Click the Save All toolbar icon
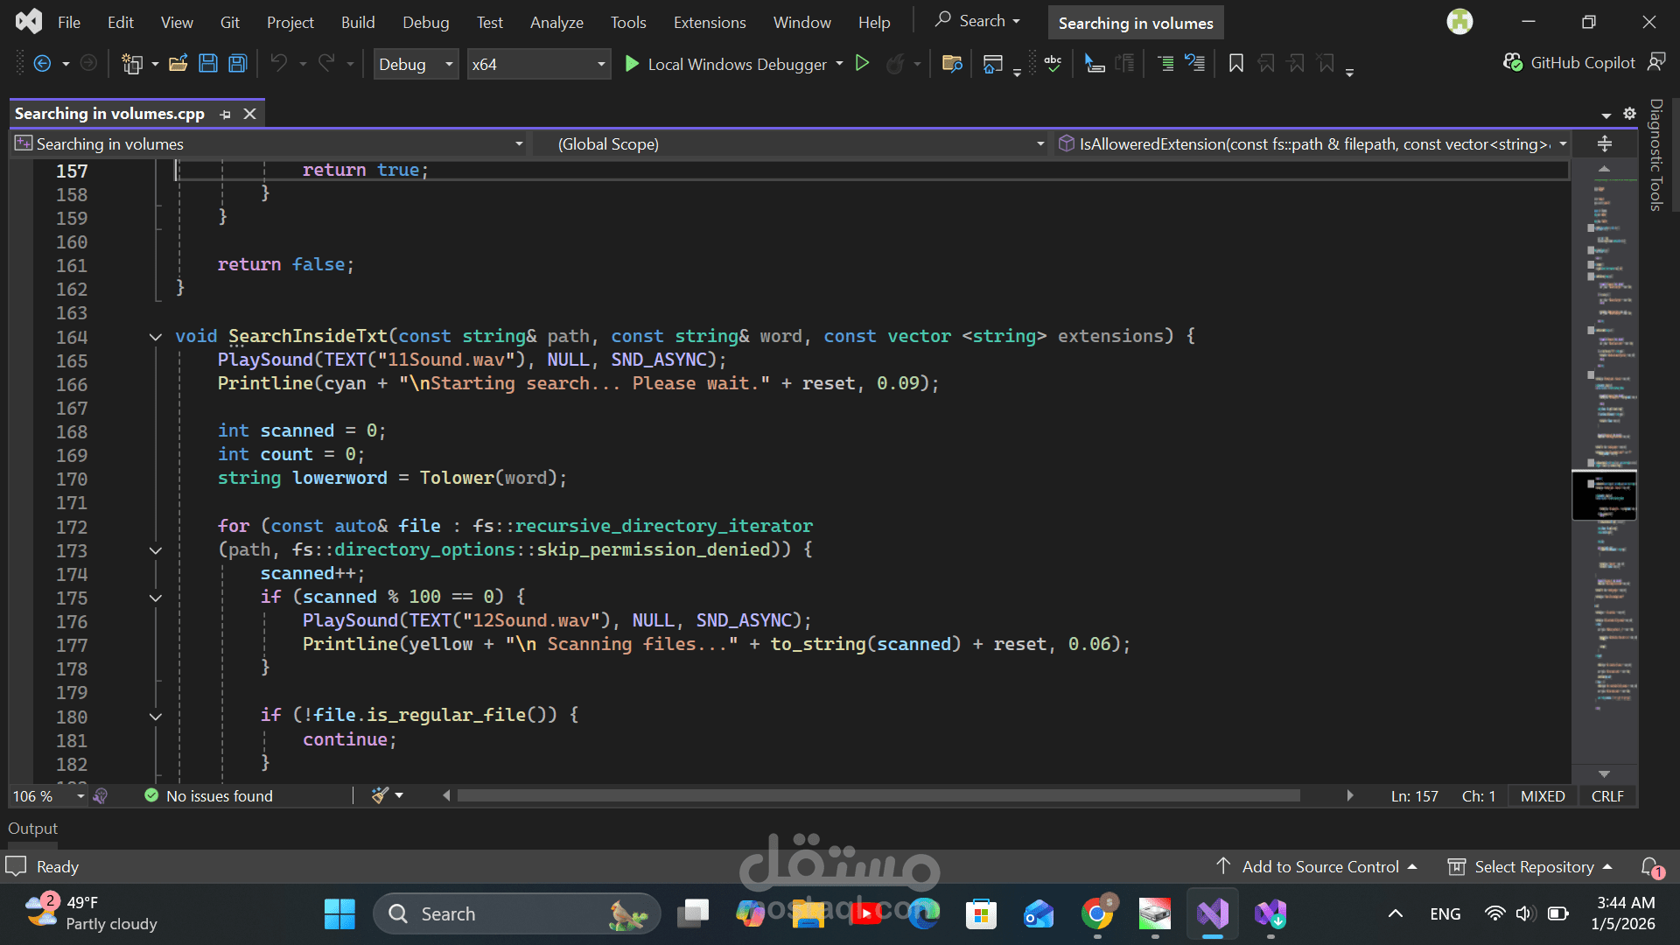 point(237,63)
